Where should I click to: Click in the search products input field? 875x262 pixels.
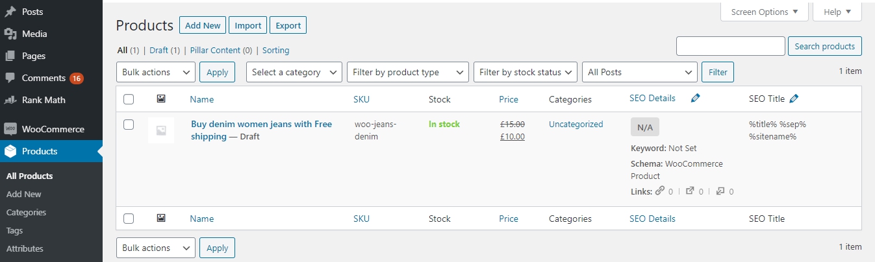[x=731, y=46]
